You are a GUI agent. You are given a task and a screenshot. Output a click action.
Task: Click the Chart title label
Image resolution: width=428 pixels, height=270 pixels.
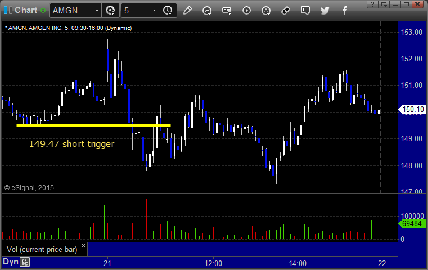pos(26,10)
